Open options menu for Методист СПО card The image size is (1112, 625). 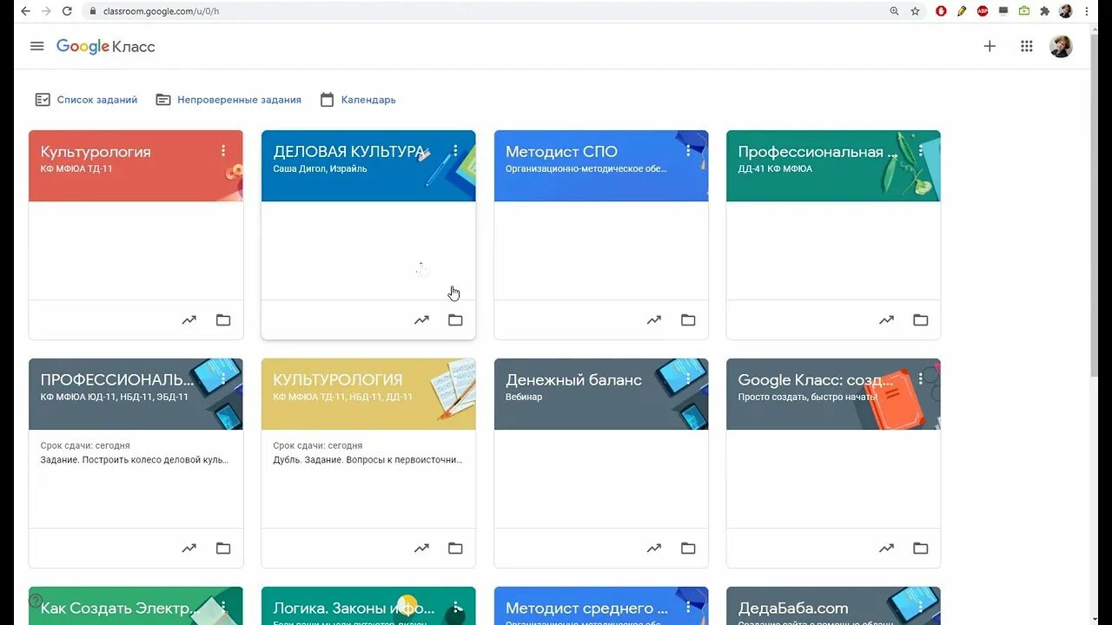pos(688,151)
